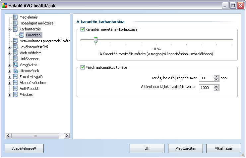Toggle Fájlok automatikus törlése checkbox
Screen dimensions: 246x158
tap(83, 67)
